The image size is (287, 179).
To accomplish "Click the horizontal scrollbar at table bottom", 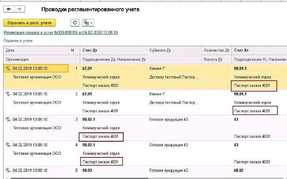I will pos(79,178).
